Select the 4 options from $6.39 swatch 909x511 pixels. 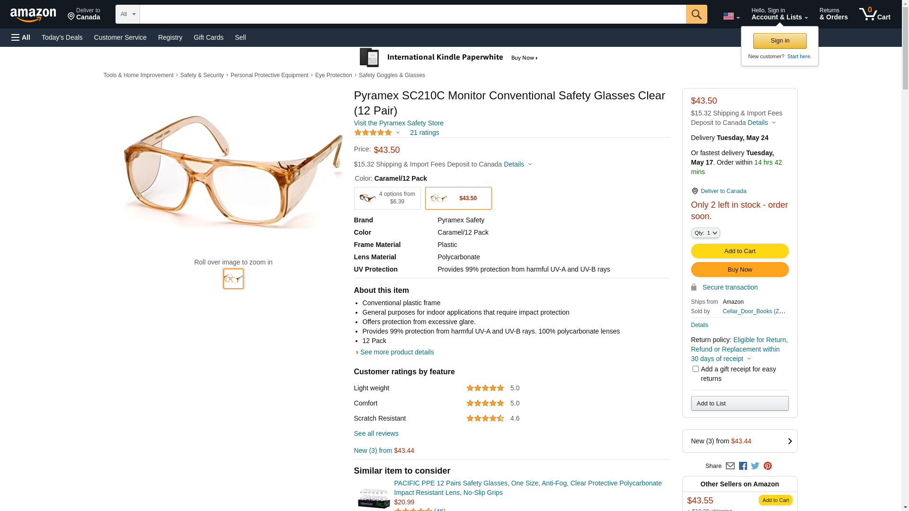tap(387, 198)
